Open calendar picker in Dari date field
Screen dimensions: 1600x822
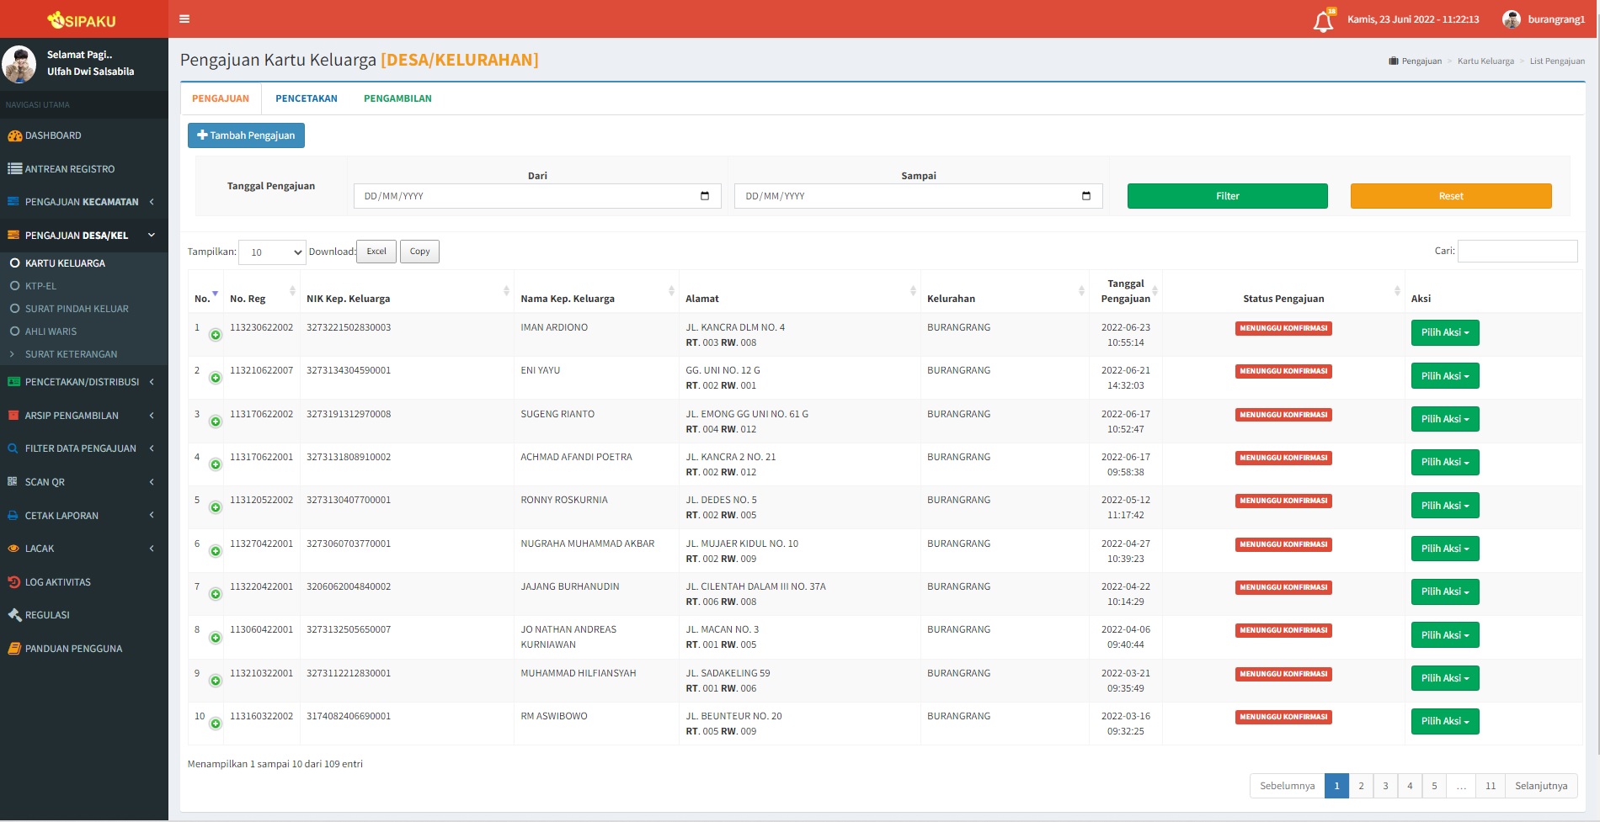(x=705, y=196)
